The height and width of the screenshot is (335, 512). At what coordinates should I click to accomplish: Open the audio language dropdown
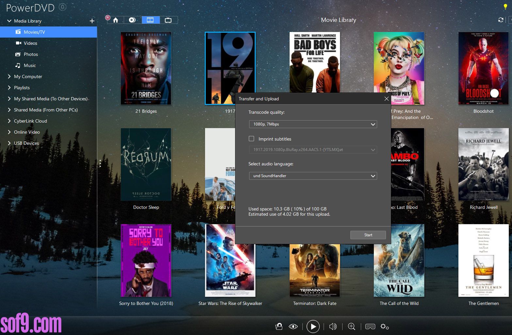pos(313,176)
